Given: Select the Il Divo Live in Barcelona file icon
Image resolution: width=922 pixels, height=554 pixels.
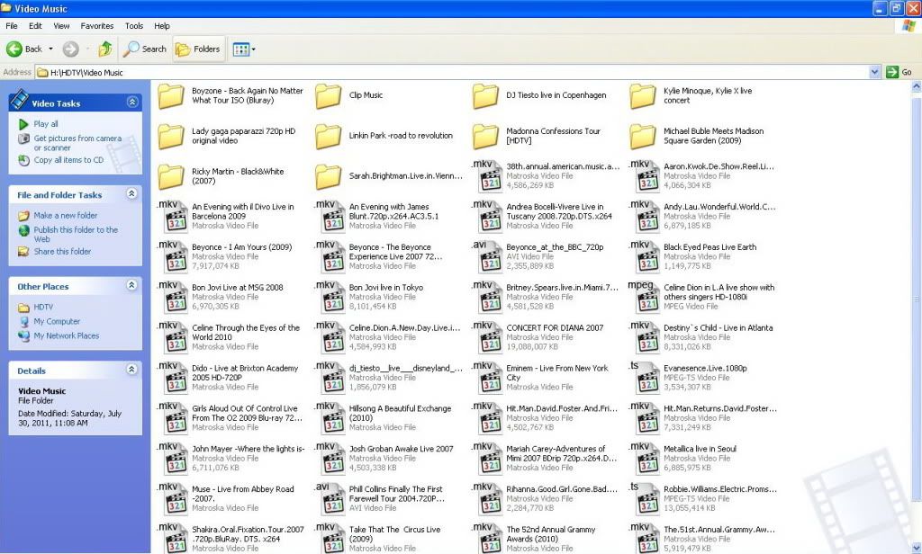Looking at the screenshot, I should point(172,217).
